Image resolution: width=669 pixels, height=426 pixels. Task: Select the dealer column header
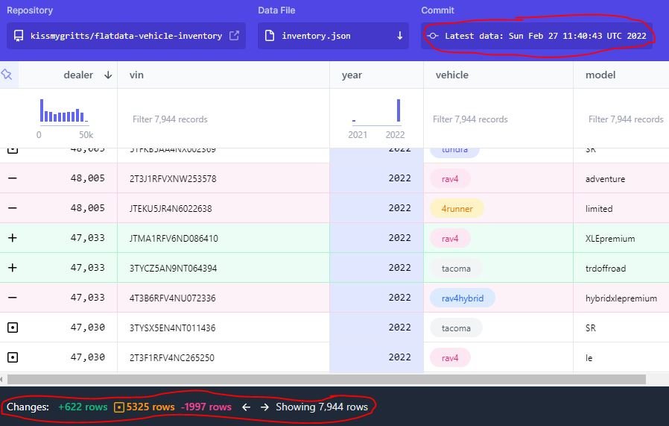tap(78, 75)
